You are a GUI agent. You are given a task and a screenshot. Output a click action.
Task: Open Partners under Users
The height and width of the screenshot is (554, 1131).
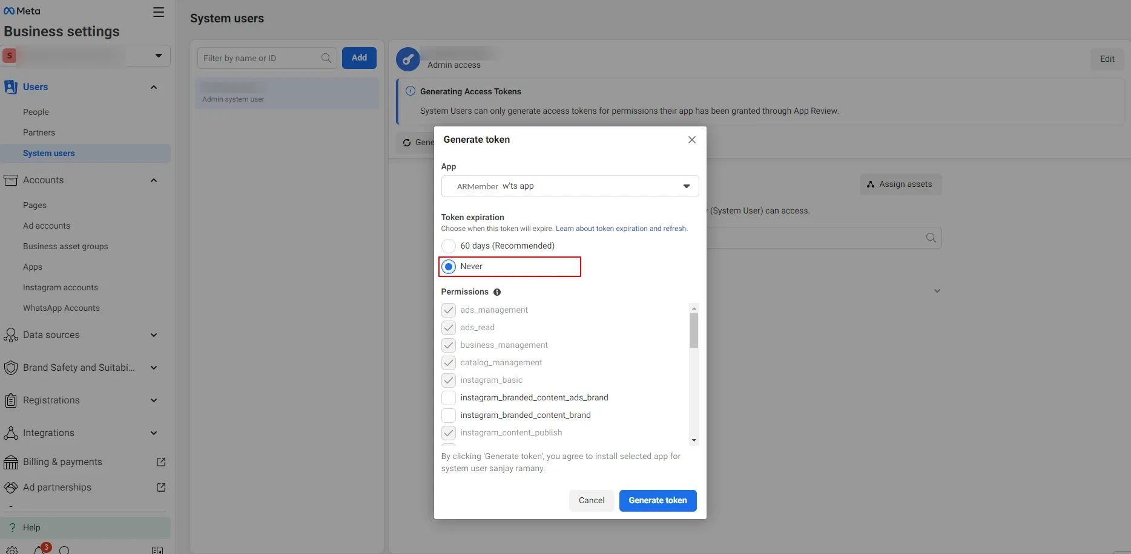[39, 132]
